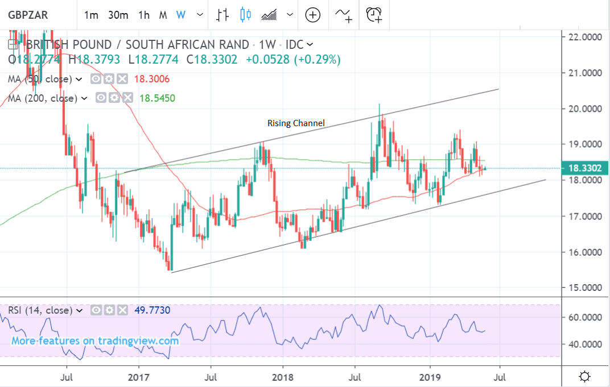This screenshot has width=610, height=387.
Task: Expand the chart style dropdown arrow
Action: (290, 15)
